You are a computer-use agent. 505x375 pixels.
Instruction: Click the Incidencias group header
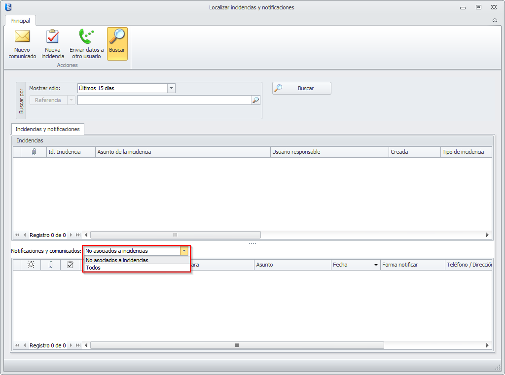tap(252, 140)
